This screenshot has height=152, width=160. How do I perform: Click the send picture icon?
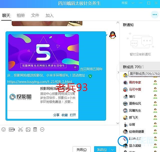click(x=28, y=129)
